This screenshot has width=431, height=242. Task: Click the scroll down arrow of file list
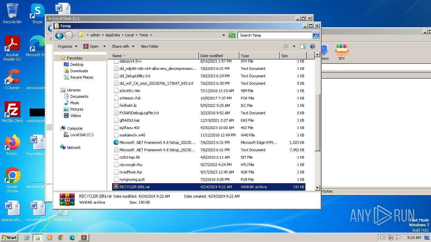coord(317,188)
